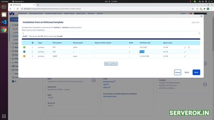Edit the /boot partition with pencil icon

click(185, 47)
